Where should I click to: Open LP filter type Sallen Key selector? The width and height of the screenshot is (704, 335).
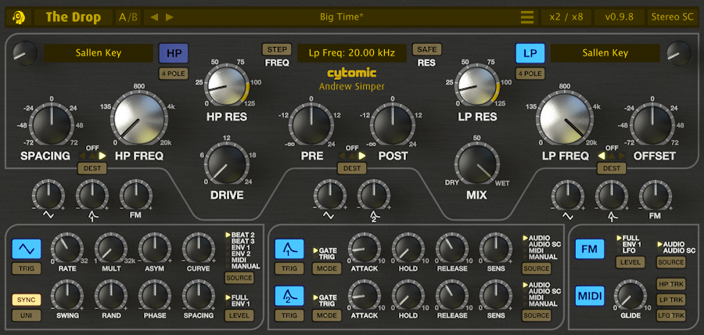coord(605,53)
